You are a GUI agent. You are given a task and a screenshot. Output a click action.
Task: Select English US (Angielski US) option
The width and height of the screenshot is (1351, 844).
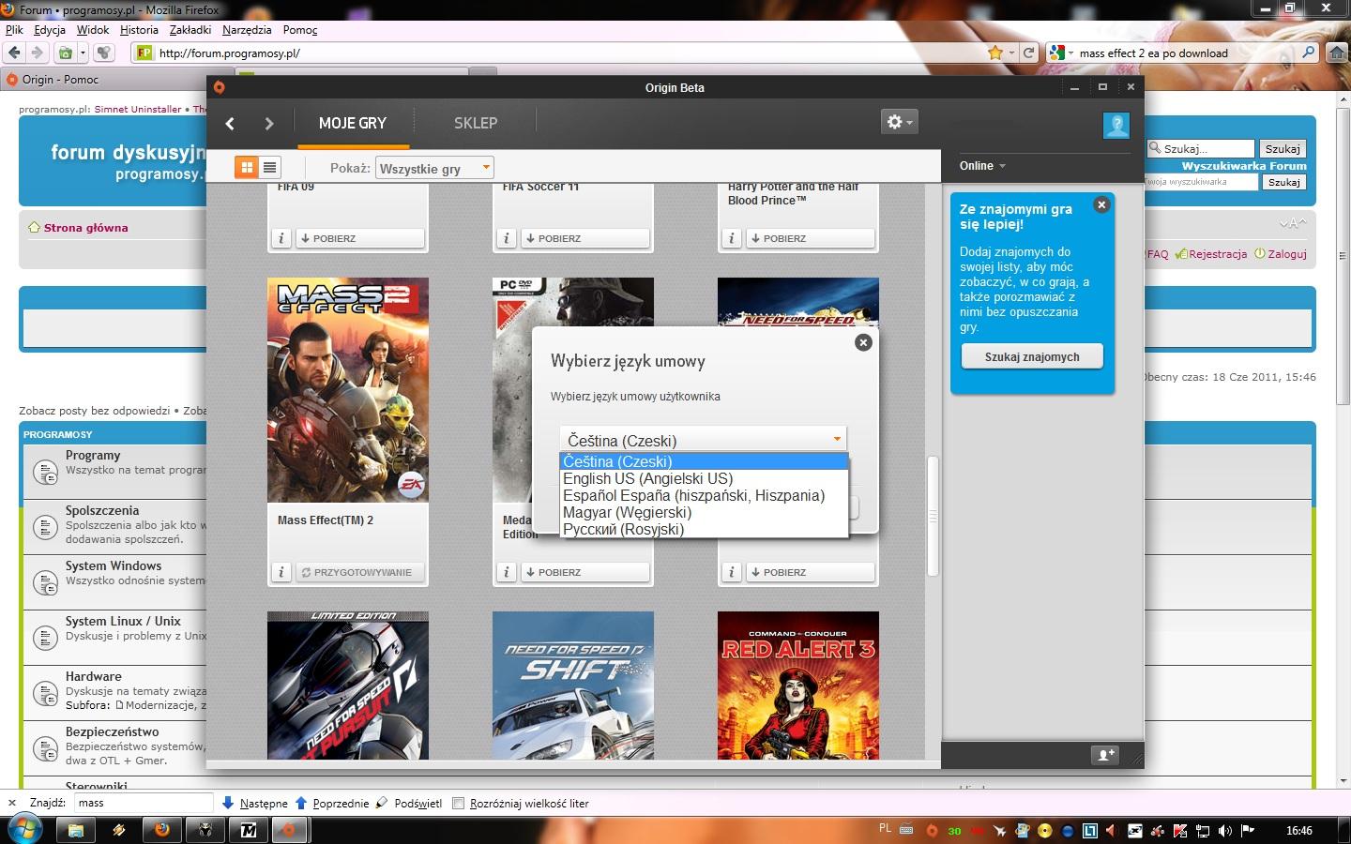point(704,478)
